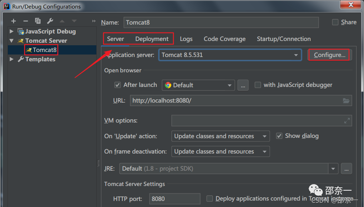Screen dimensions: 364x207
Task: Open the Default browser dropdown
Action: (229, 85)
